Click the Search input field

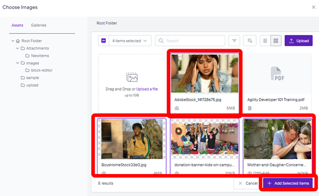click(x=190, y=41)
